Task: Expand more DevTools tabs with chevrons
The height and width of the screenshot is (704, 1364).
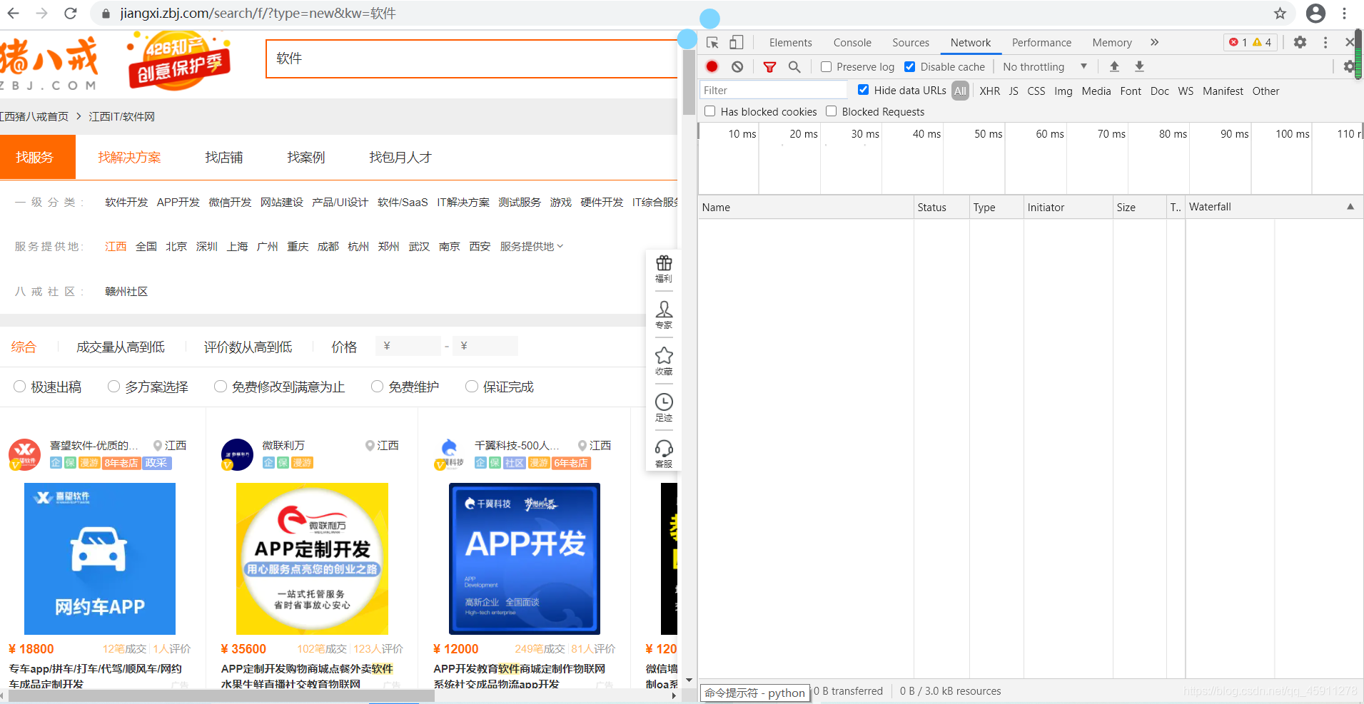Action: [x=1154, y=42]
